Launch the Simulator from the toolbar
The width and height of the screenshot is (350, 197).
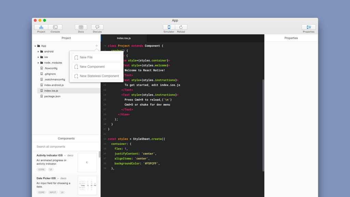tap(169, 27)
